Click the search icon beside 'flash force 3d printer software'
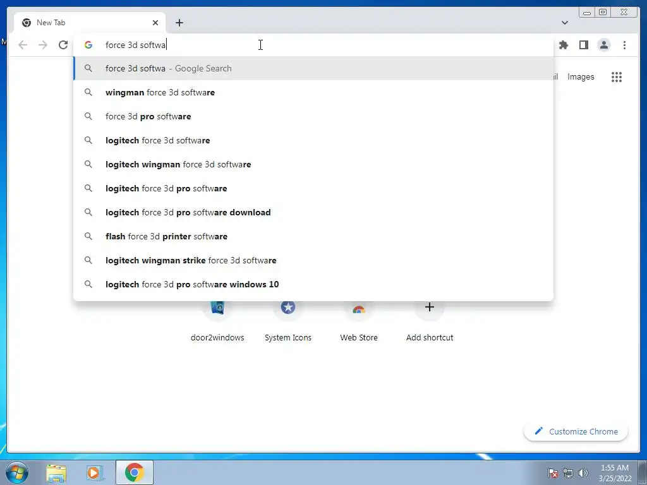Viewport: 647px width, 485px height. click(x=88, y=236)
